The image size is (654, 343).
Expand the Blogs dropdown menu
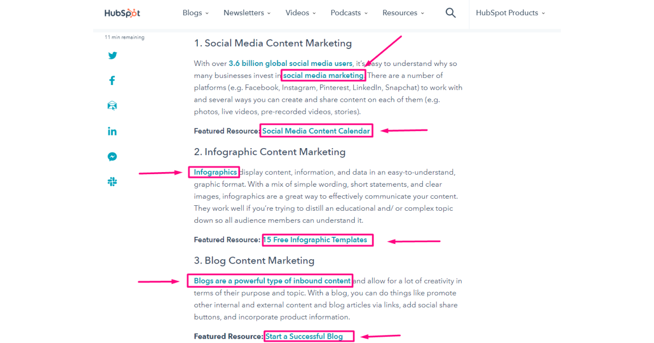pos(196,13)
